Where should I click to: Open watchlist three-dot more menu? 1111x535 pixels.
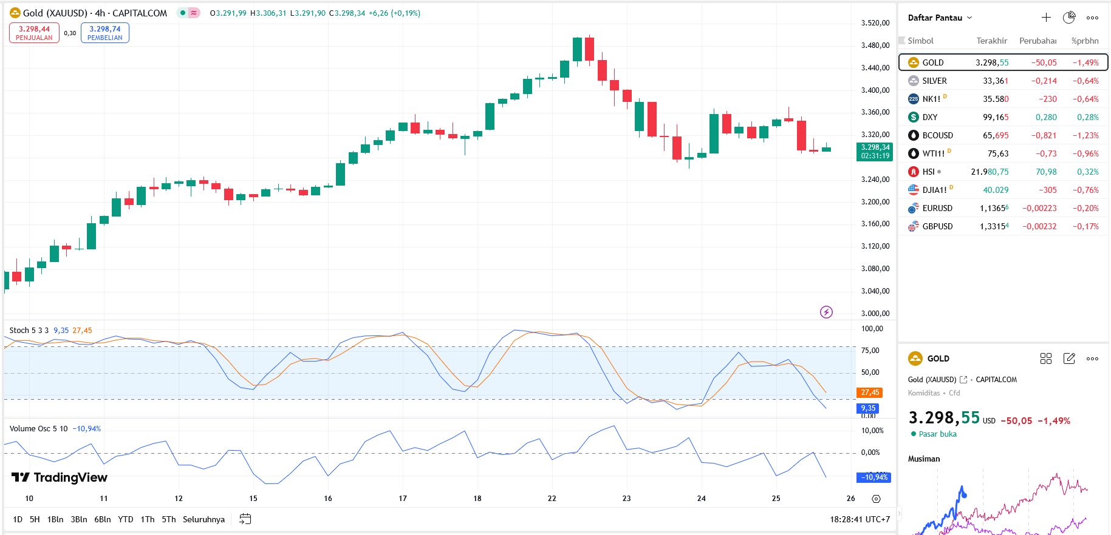tap(1092, 18)
